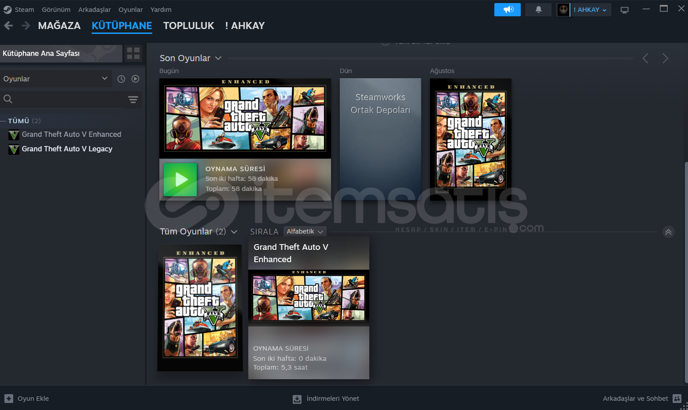Click the profile avatar picture
The width and height of the screenshot is (688, 410).
tap(563, 10)
